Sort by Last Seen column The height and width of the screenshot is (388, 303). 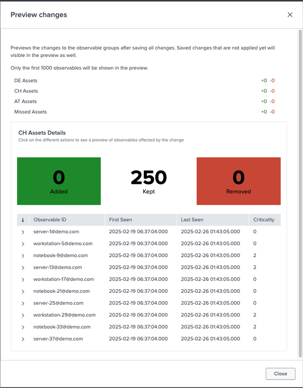click(x=213, y=220)
